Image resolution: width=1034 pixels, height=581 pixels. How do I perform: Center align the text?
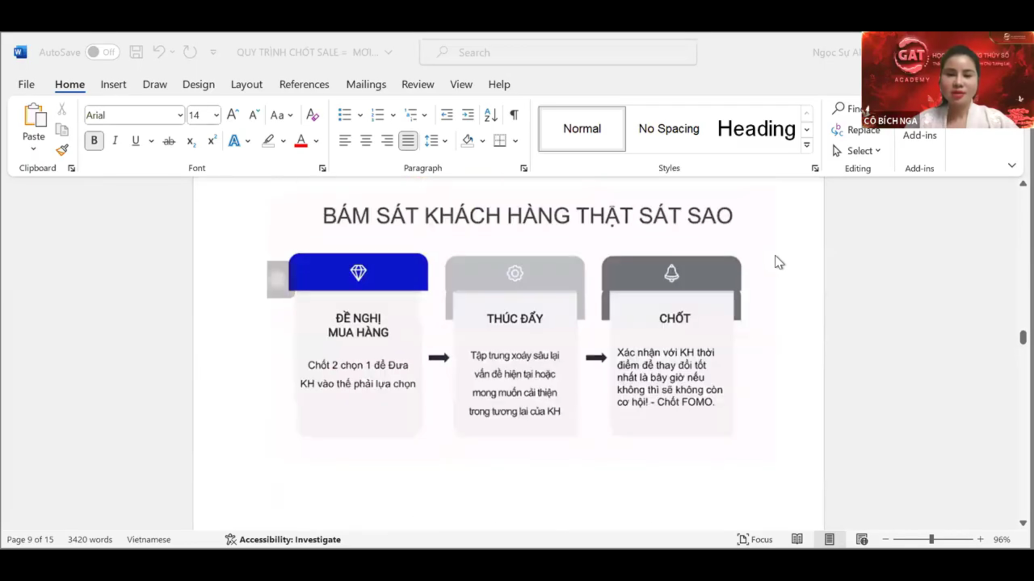(366, 141)
